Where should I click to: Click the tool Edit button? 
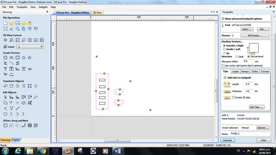[263, 29]
